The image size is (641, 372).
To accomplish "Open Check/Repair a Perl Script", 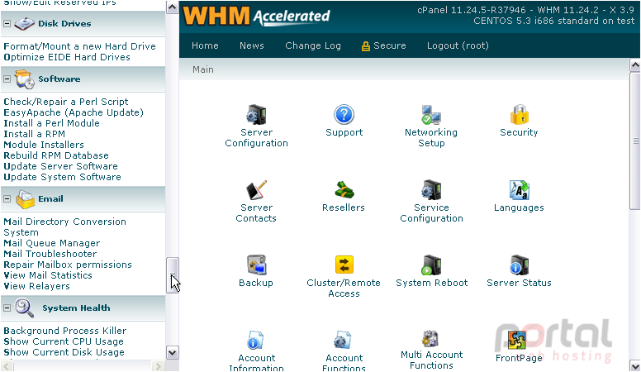I will (66, 102).
